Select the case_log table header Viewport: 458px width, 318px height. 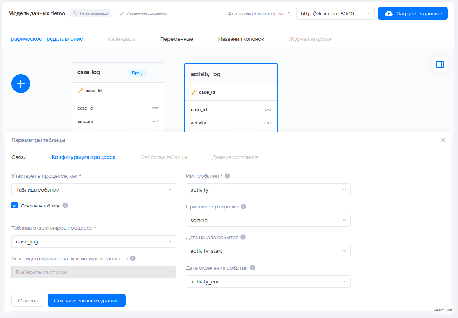tap(118, 73)
